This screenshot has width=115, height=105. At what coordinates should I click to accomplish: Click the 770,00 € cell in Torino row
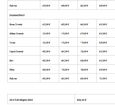84,43
